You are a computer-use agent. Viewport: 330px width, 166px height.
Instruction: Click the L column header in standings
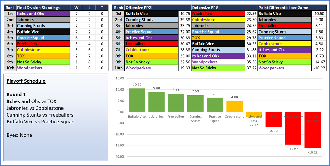pyautogui.click(x=89, y=8)
